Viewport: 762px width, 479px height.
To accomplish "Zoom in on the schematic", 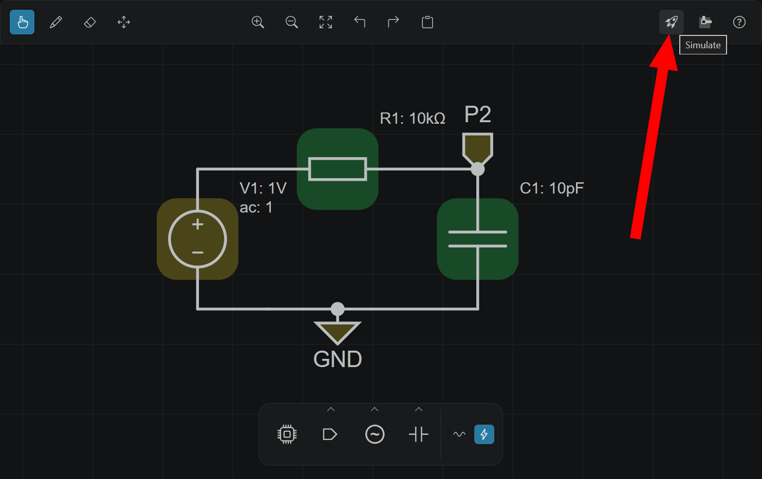I will click(258, 22).
